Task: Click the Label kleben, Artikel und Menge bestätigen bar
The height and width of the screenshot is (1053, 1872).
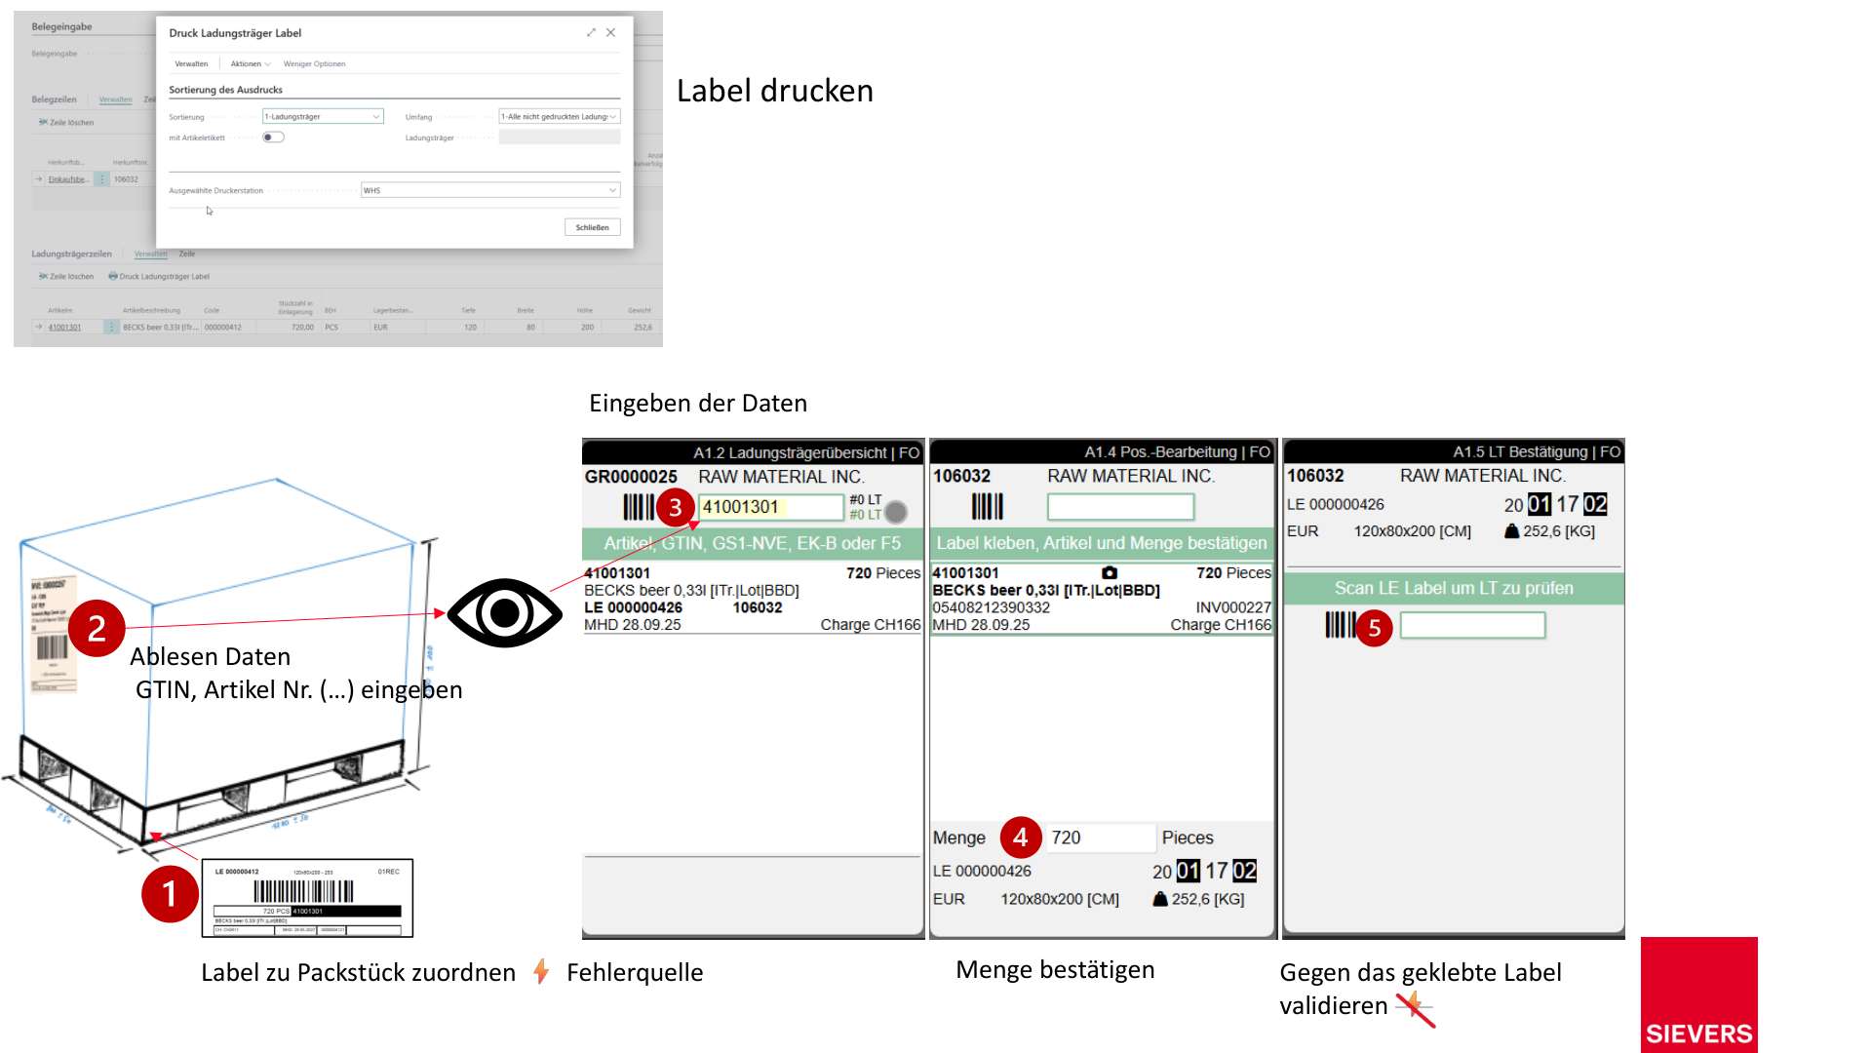Action: [1102, 543]
